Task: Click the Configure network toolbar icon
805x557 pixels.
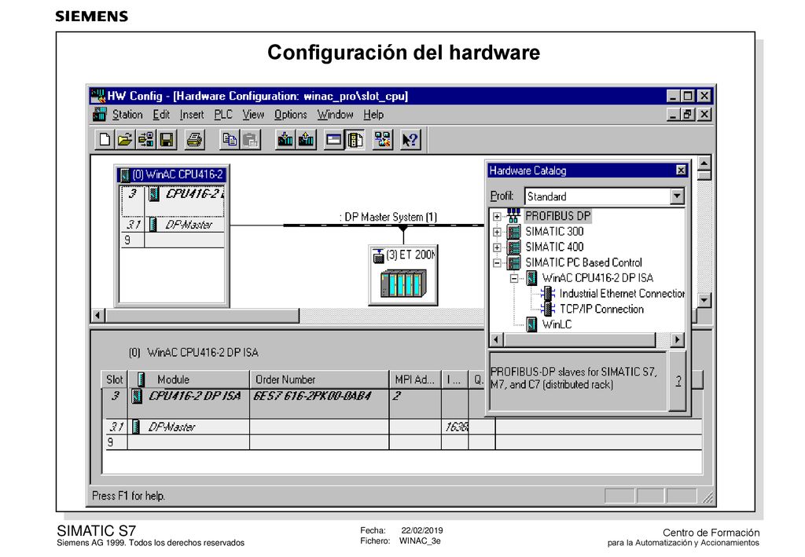Action: [x=383, y=140]
